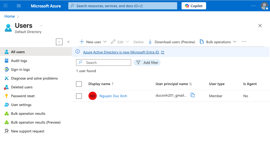
Task: Click the sidebar clear search box icon
Action: [59, 42]
